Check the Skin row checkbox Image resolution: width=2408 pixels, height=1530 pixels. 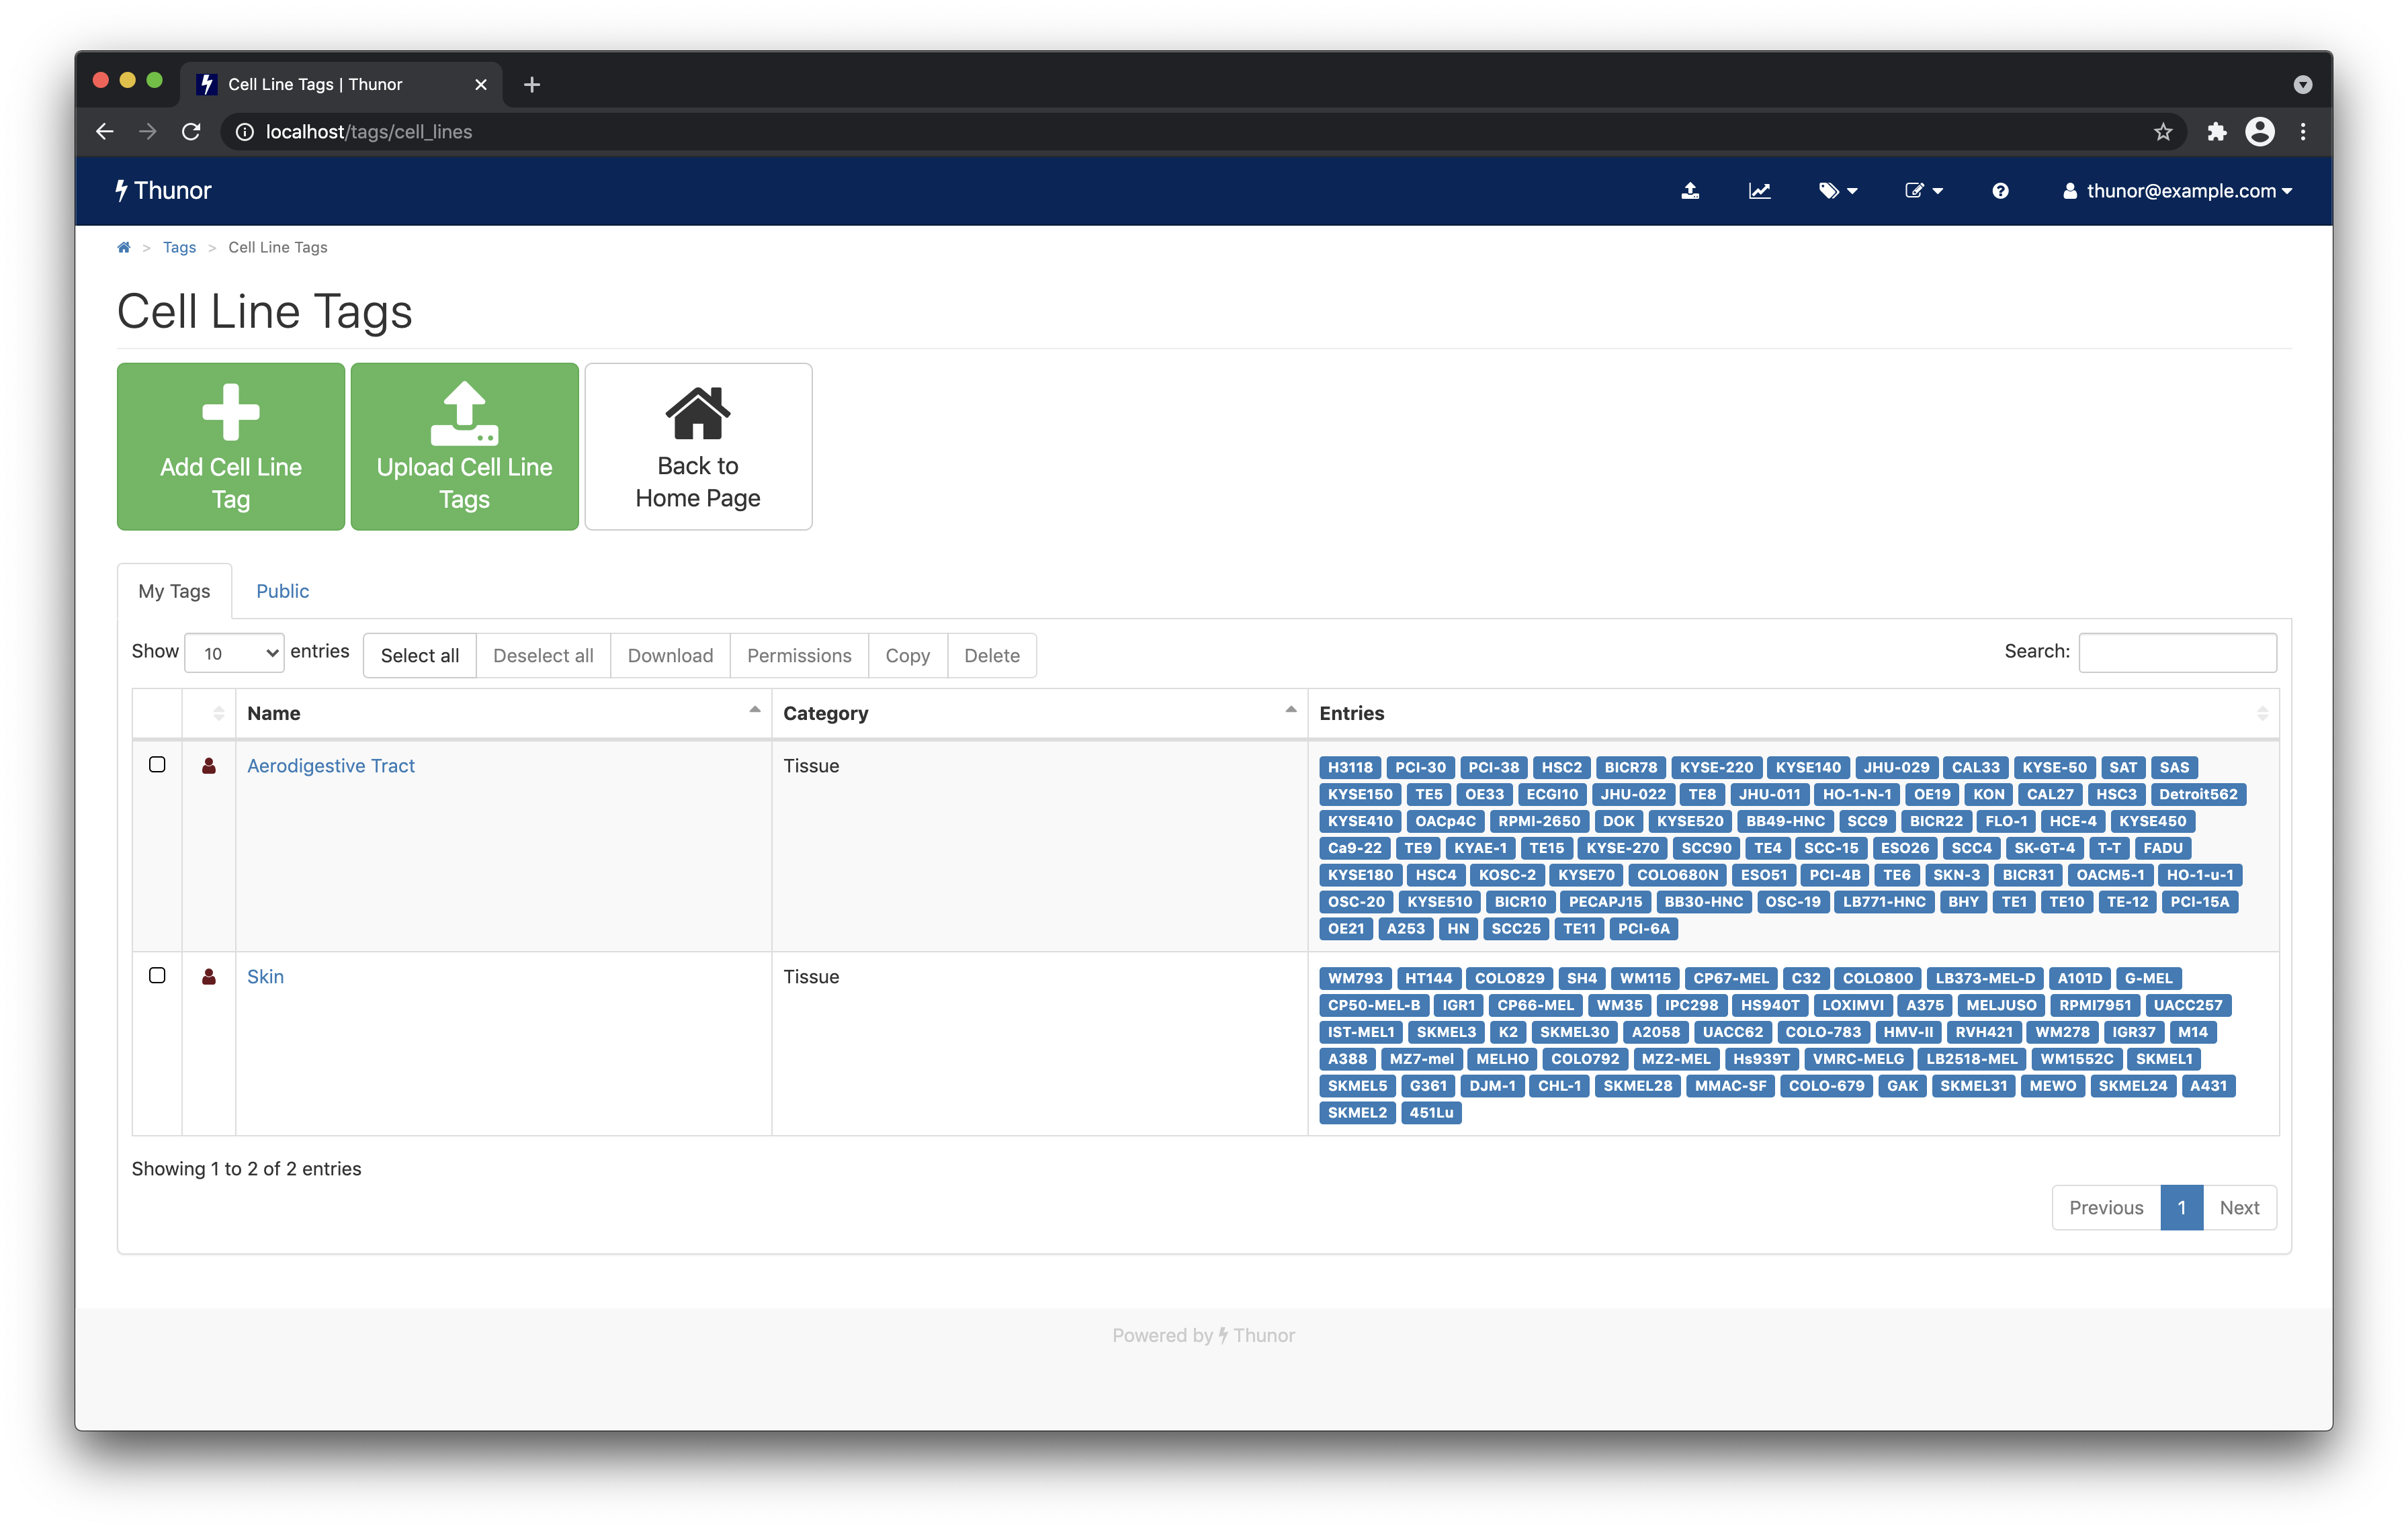[x=157, y=975]
